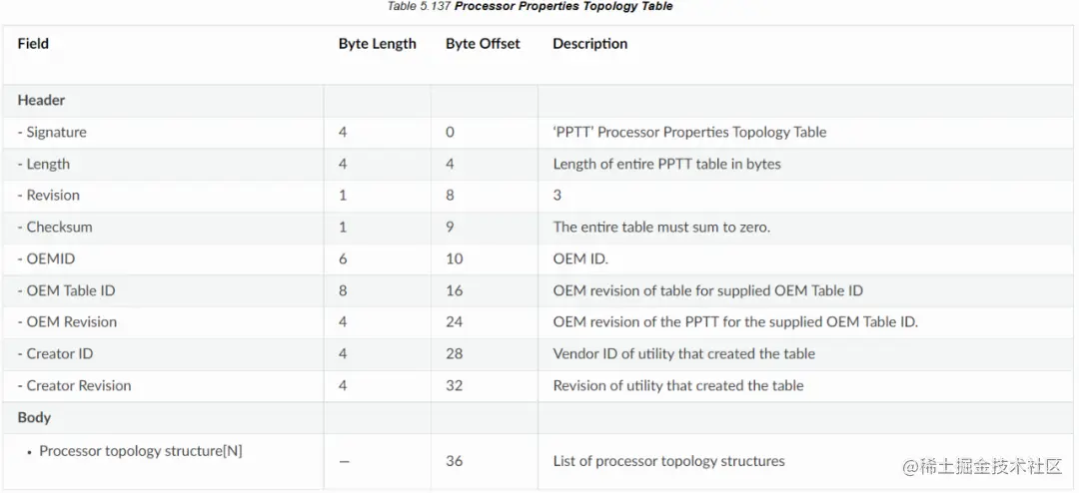Select the '- OEM Revision' field cell
1079x493 pixels.
67,322
